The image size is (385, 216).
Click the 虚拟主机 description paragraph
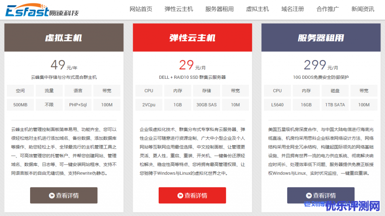coord(64,151)
